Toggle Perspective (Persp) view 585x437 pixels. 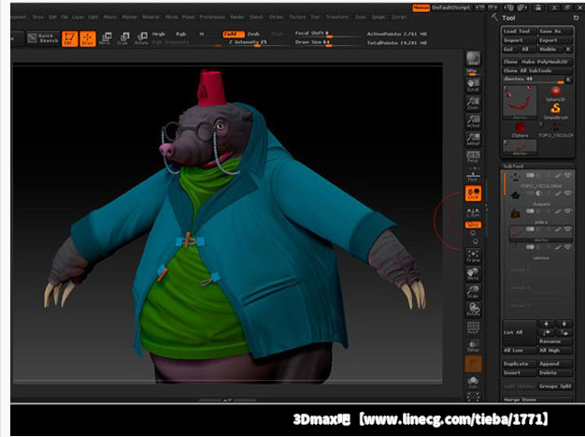473,156
